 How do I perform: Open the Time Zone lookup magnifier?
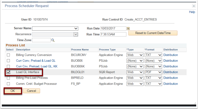53,40
